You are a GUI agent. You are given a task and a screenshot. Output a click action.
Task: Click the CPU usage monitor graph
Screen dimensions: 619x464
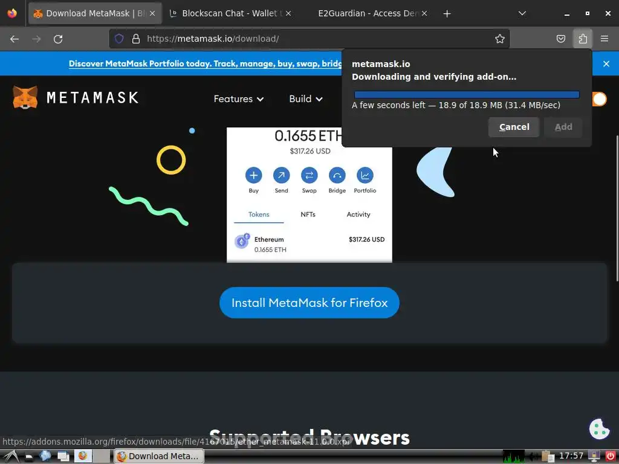[x=514, y=457]
